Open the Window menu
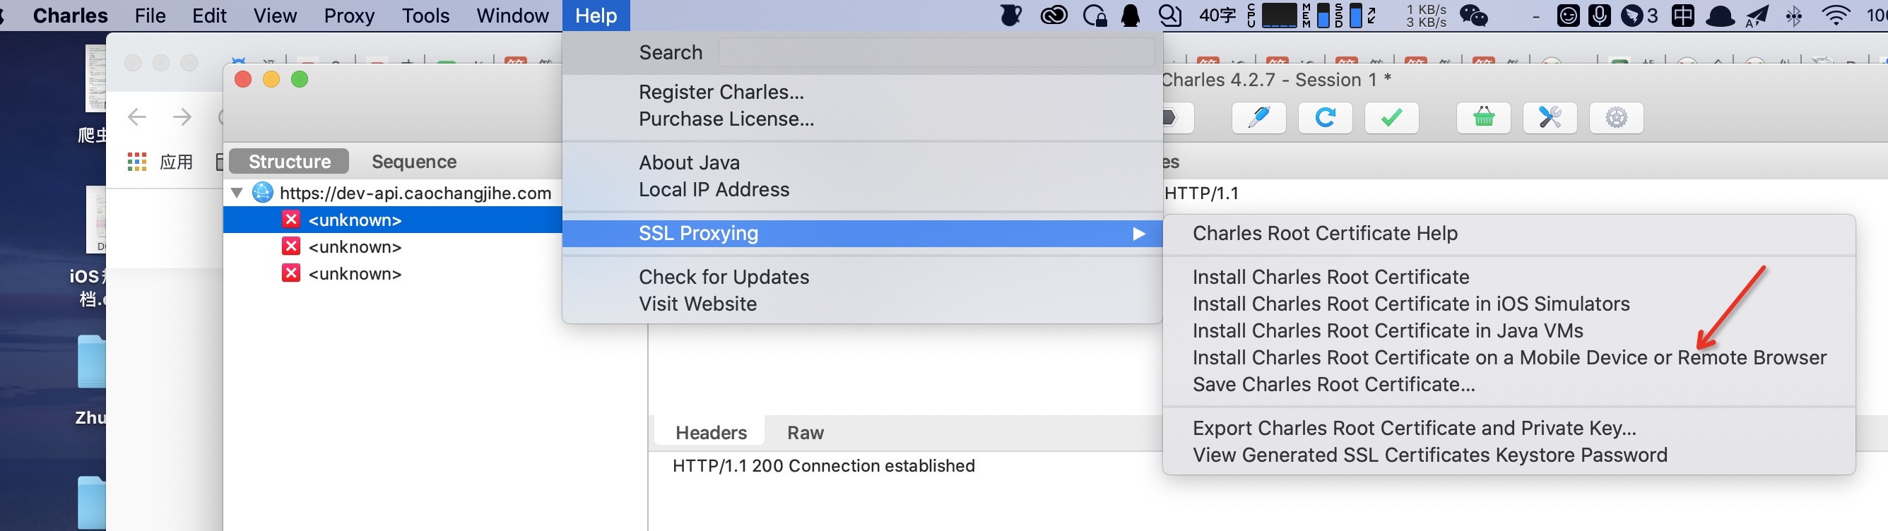 click(512, 16)
